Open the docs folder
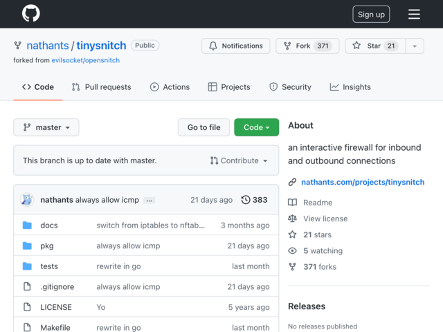 point(49,225)
